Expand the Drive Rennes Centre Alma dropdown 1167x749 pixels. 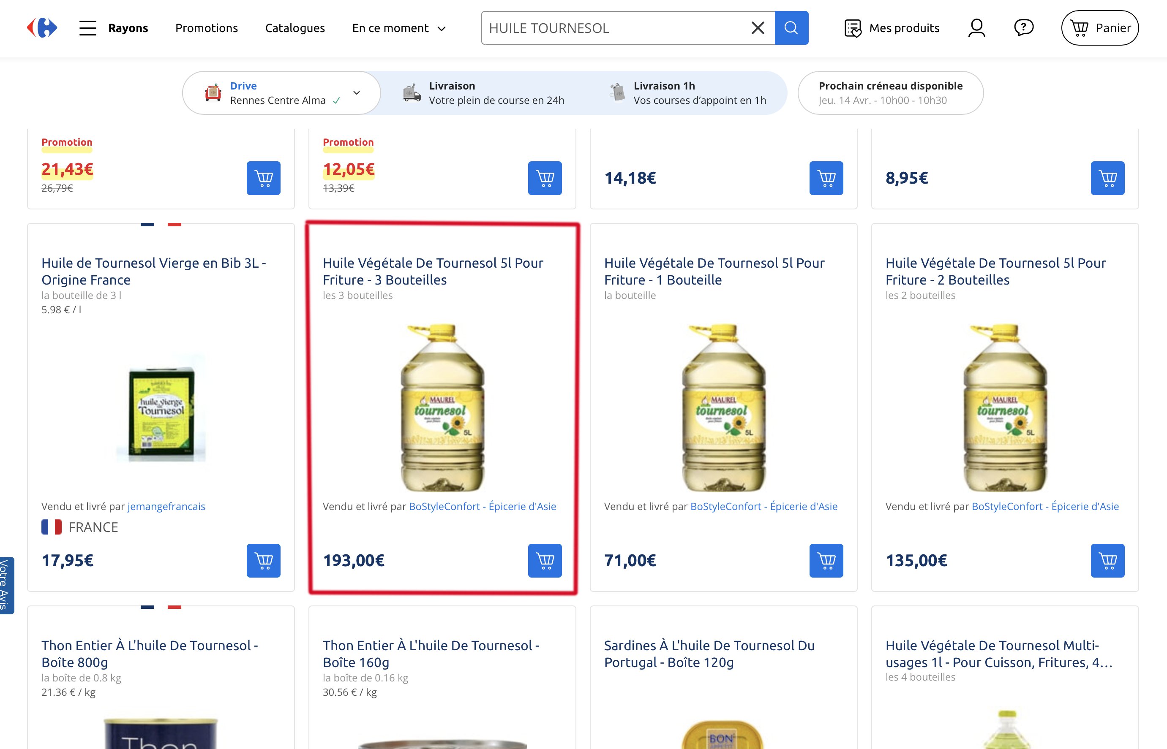[x=356, y=92]
